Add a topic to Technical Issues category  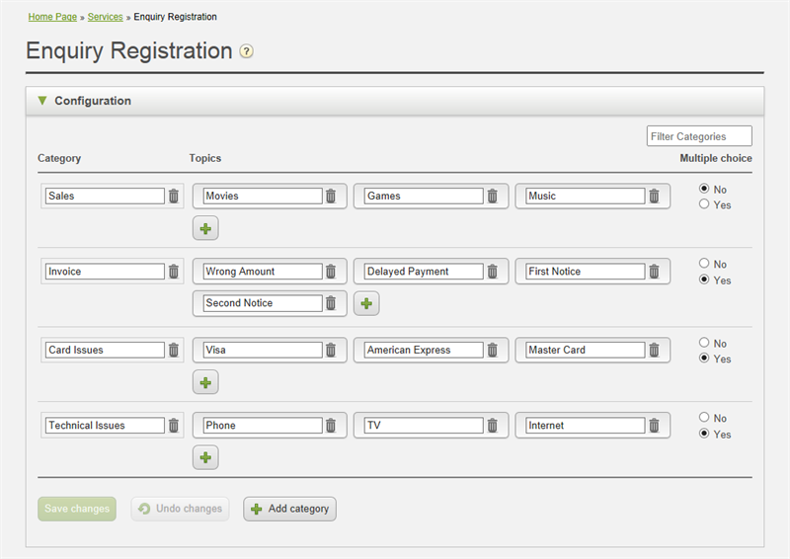click(x=205, y=457)
